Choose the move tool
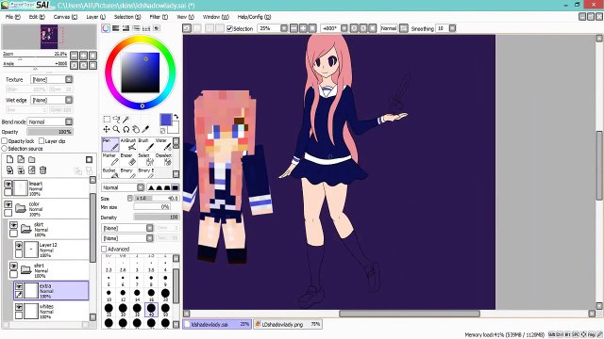The height and width of the screenshot is (339, 604). pos(107,129)
